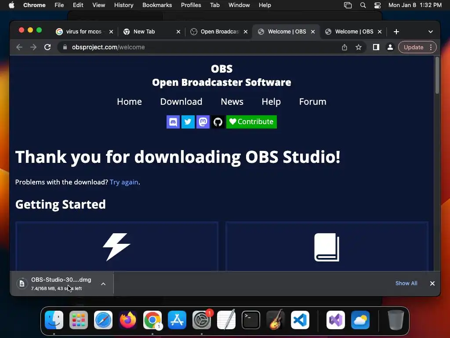
Task: Open System Settings from the Dock
Action: coord(202,320)
